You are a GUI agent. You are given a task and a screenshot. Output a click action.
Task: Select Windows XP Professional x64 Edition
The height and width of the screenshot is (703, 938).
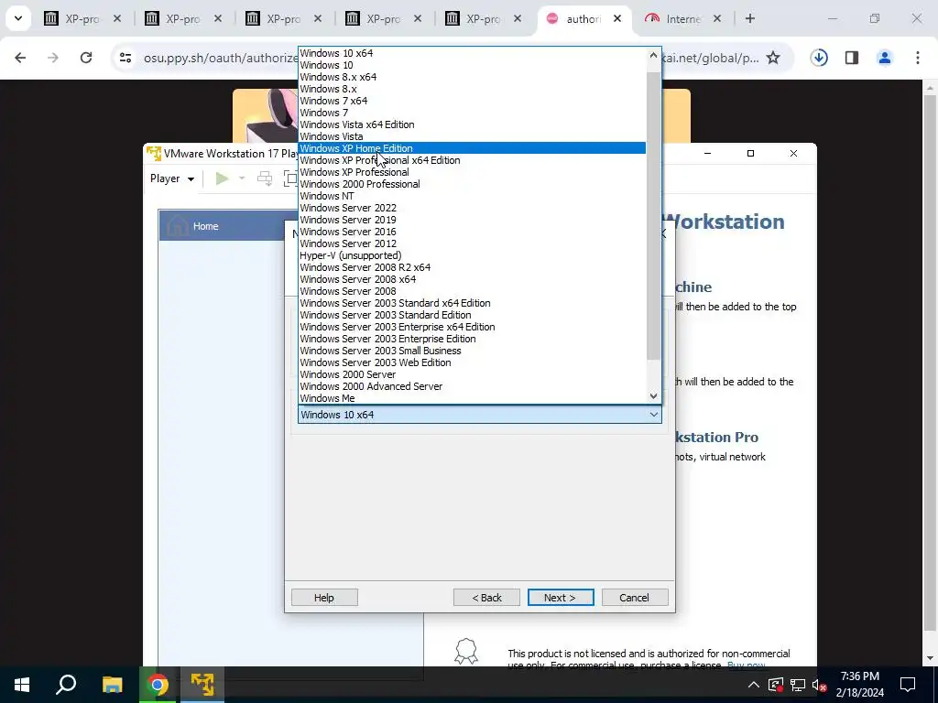472,160
